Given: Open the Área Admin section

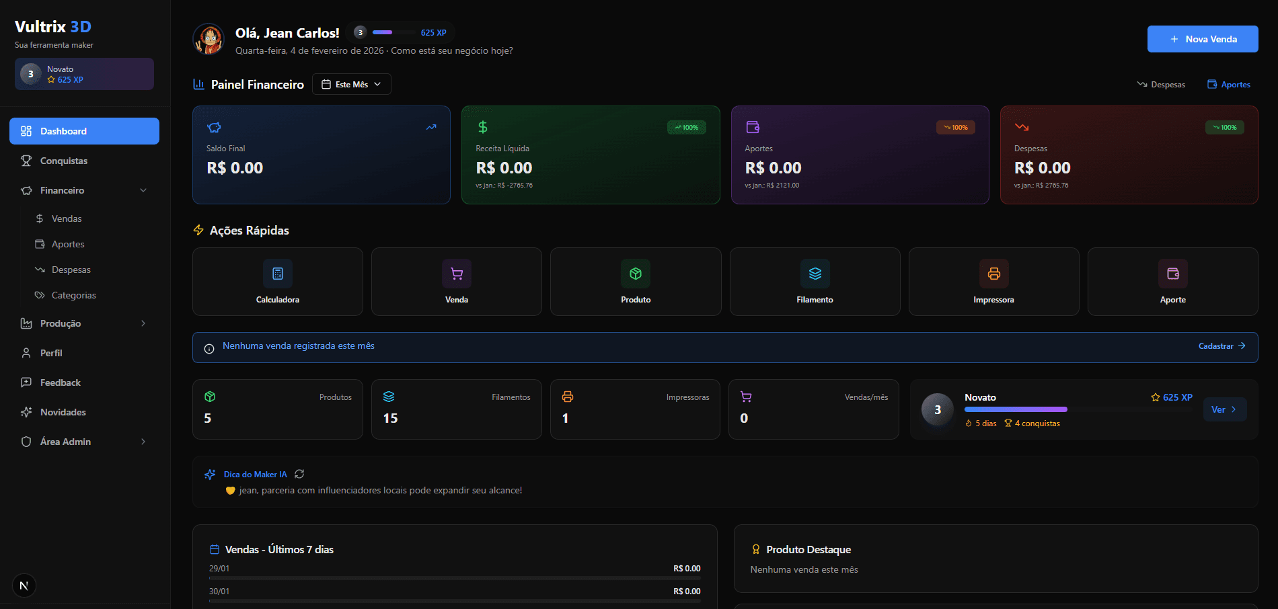Looking at the screenshot, I should (65, 442).
